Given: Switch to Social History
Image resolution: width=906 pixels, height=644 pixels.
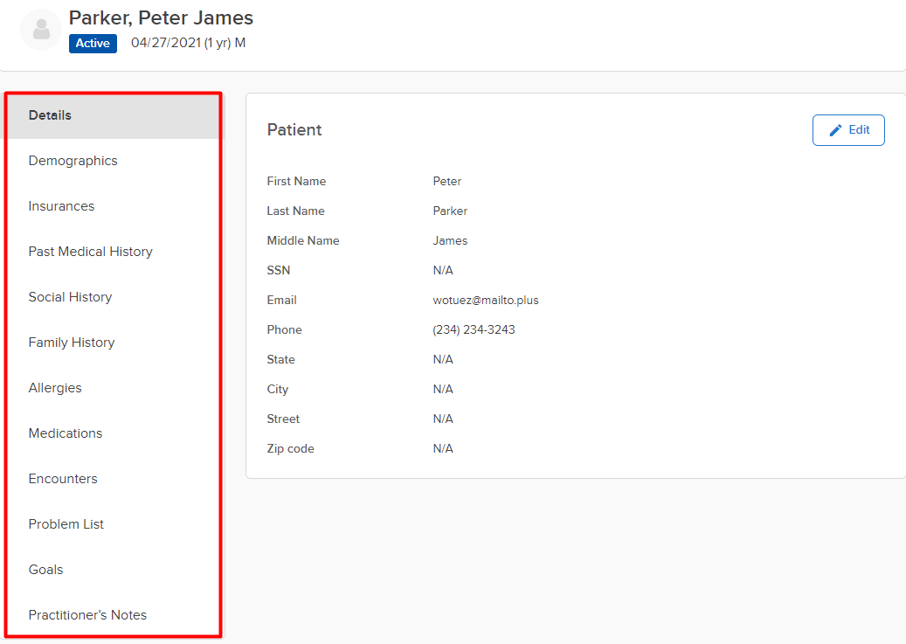Looking at the screenshot, I should point(70,297).
